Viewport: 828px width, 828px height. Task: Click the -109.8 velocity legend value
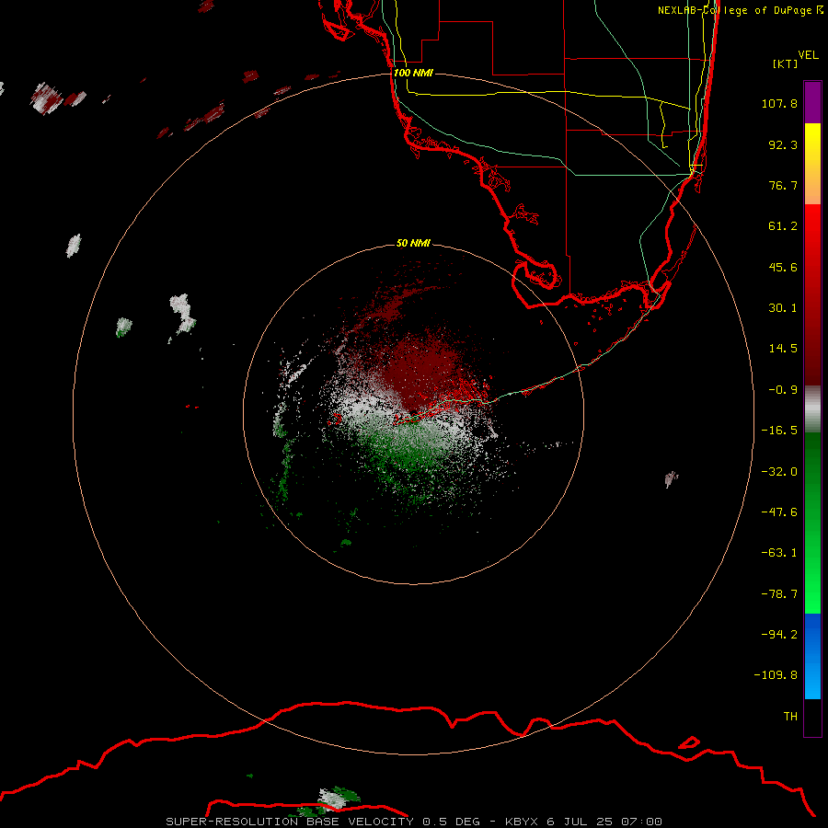click(x=776, y=675)
